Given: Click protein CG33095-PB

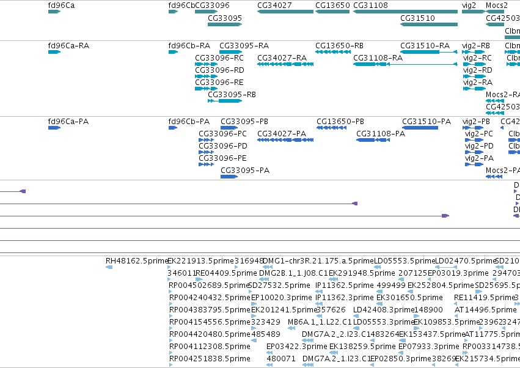Looking at the screenshot, I should (229, 128).
